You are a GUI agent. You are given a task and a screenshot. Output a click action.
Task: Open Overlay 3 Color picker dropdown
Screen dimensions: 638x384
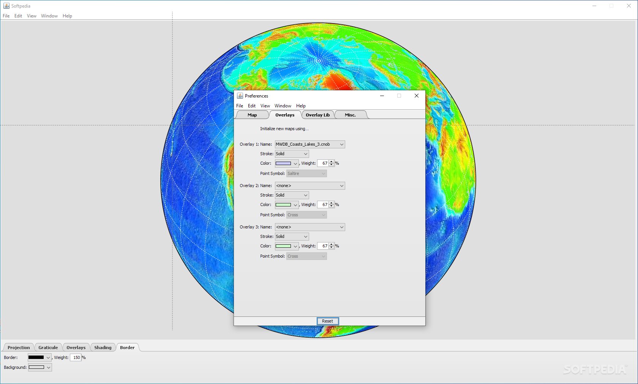[287, 246]
